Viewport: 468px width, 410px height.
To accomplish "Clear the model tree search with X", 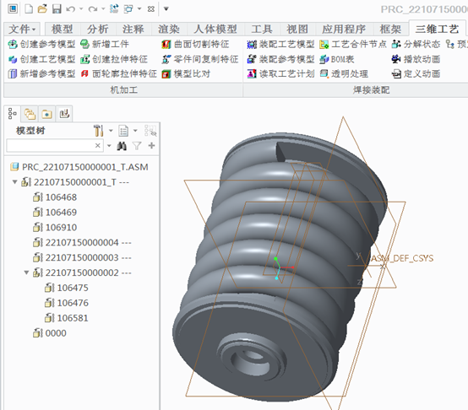I will click(x=98, y=146).
